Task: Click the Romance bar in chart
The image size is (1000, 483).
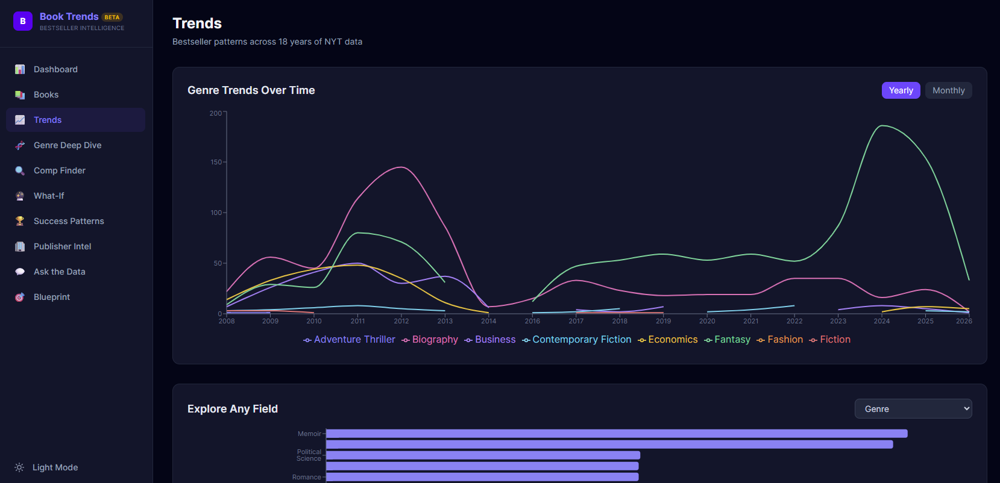Action: click(x=482, y=477)
